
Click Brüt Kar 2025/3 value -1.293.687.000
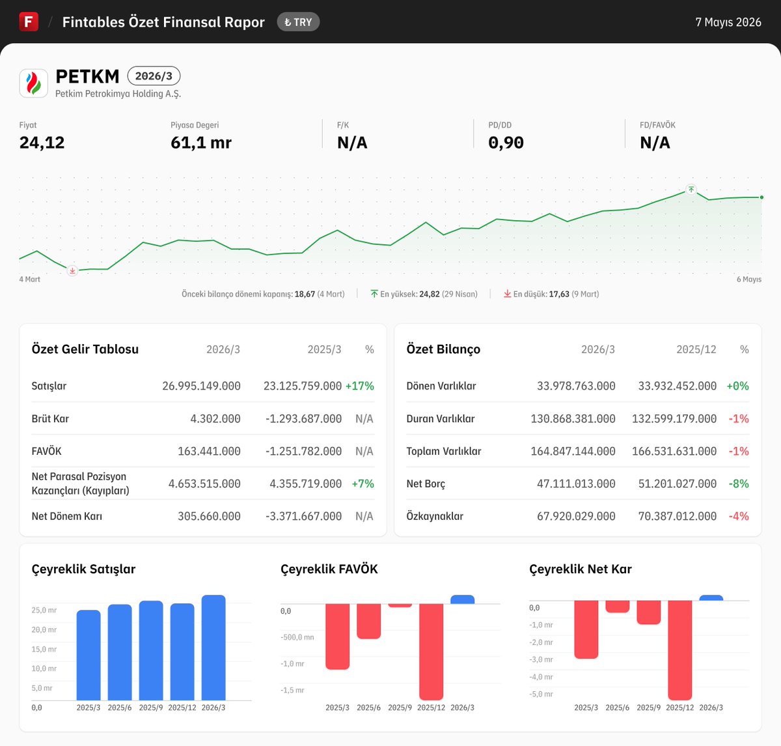tap(303, 418)
